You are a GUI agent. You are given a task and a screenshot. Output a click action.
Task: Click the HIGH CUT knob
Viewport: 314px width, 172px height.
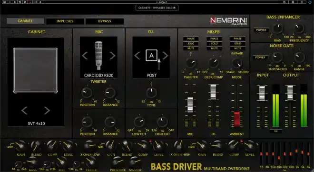click(x=162, y=122)
